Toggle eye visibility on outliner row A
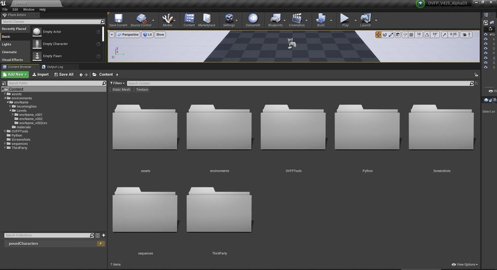 pyautogui.click(x=486, y=39)
